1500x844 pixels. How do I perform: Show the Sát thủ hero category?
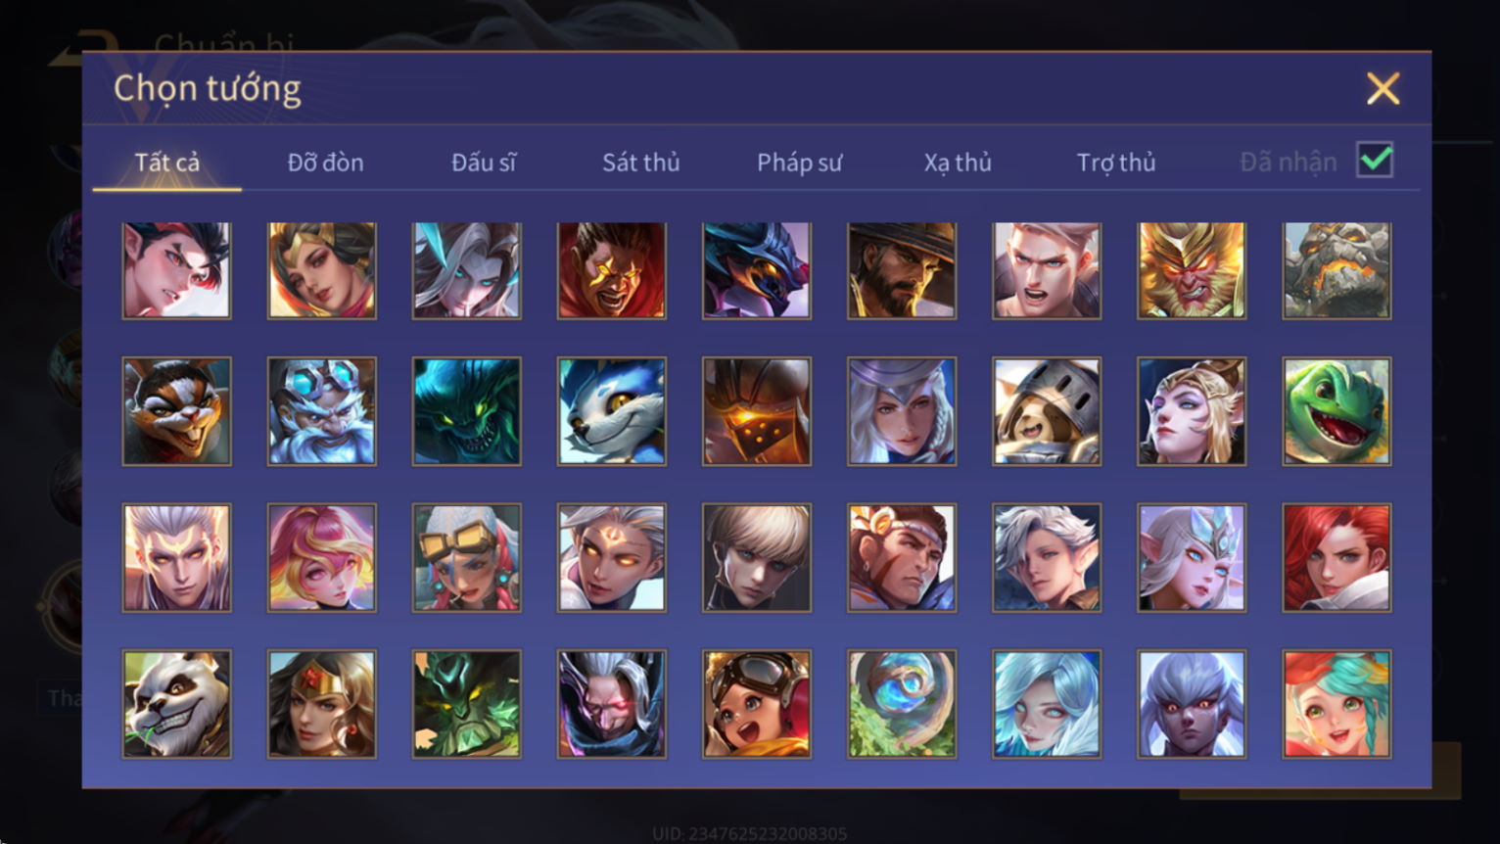click(x=640, y=163)
